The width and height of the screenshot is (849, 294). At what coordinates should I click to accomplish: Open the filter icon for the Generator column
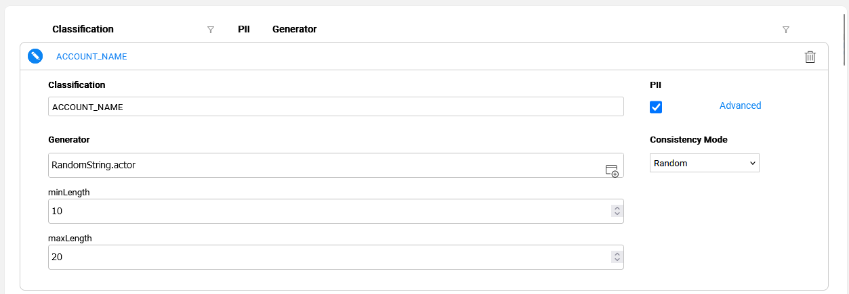(786, 30)
